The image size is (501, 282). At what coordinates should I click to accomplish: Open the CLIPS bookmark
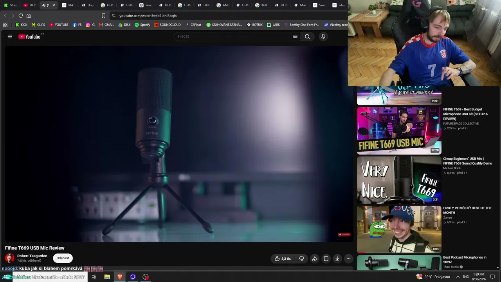[x=38, y=25]
